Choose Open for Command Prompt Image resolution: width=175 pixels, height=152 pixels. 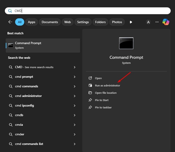pyautogui.click(x=98, y=78)
